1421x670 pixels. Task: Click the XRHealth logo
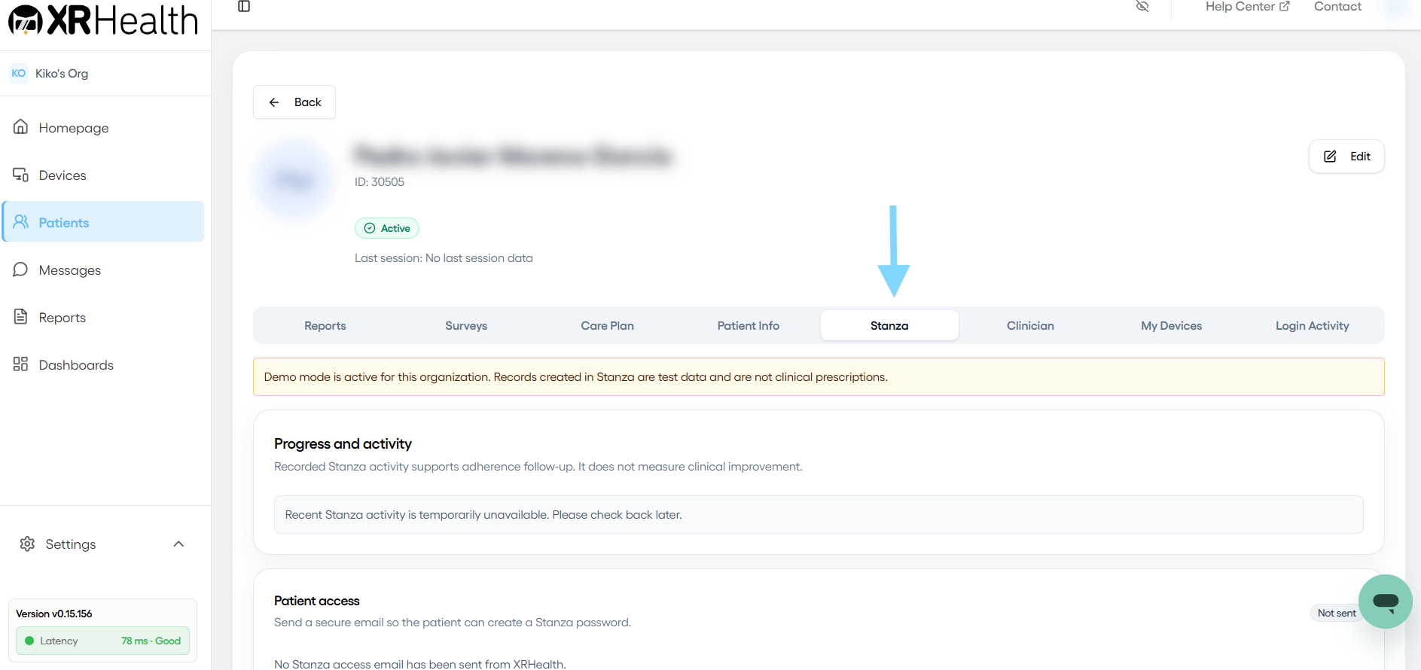103,20
